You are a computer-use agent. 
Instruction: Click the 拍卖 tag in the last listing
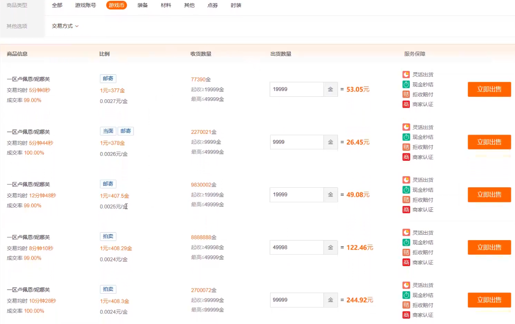(108, 290)
